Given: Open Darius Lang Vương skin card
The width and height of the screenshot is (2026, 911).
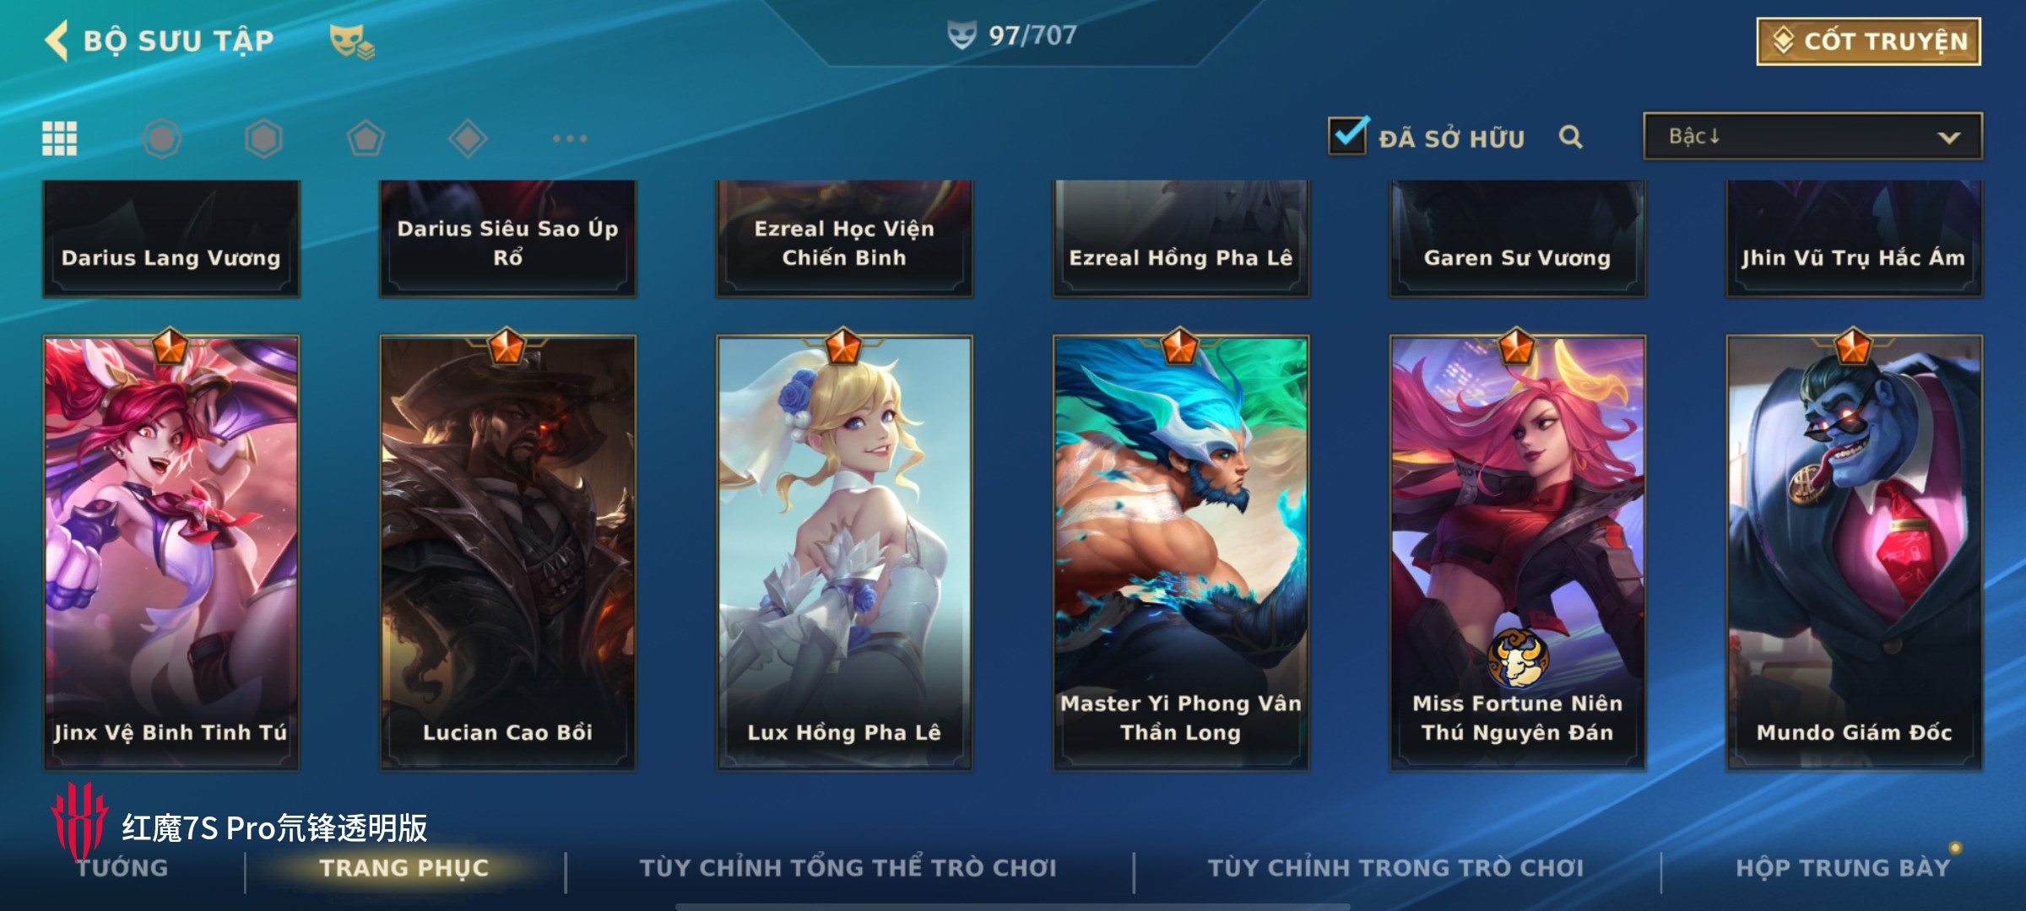Looking at the screenshot, I should coord(171,239).
